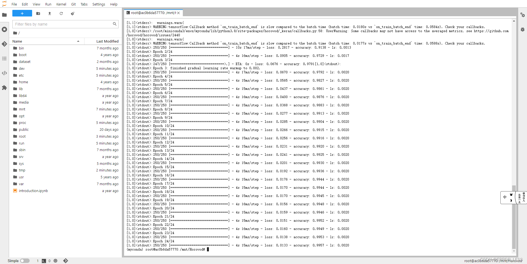Open the code snippets sidebar icon

click(x=4, y=73)
